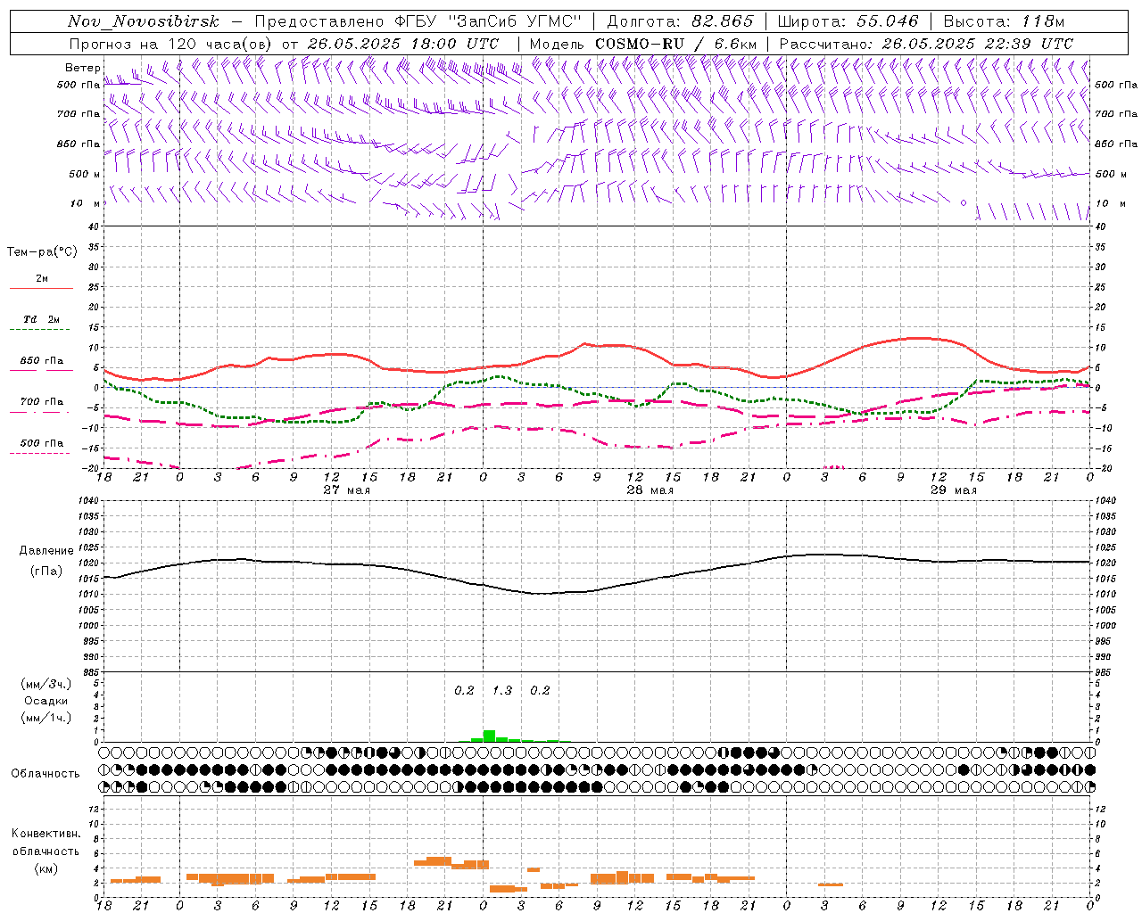Click 700 гПа in the temperature legend

41,401
